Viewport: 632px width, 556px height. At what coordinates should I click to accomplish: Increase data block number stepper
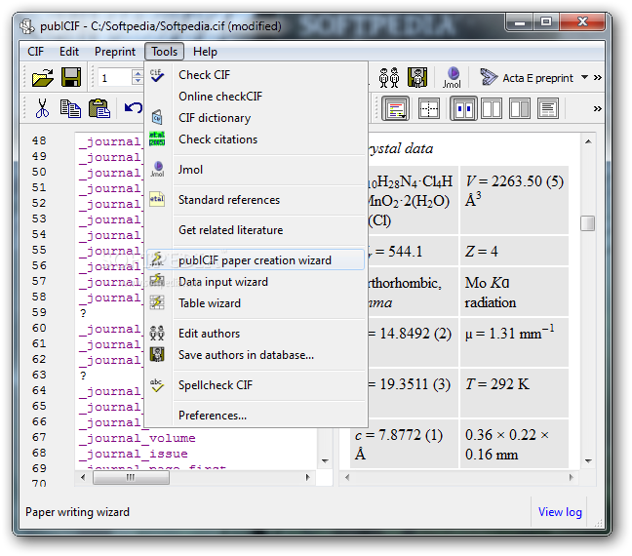tap(138, 73)
